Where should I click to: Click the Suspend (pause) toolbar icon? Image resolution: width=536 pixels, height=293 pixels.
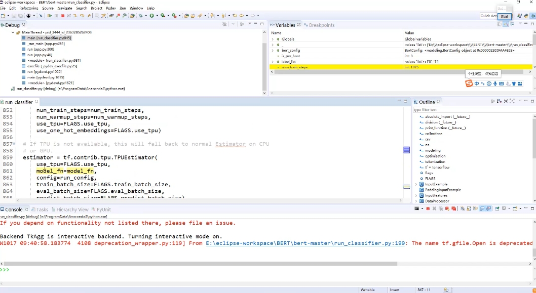tap(56, 16)
